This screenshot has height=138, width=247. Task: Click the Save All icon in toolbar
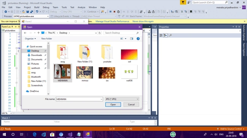pos(32,12)
